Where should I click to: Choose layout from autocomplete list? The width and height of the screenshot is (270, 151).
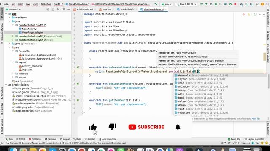coord(221,79)
